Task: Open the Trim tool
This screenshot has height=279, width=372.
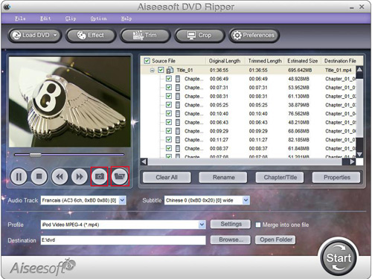Action: [145, 35]
